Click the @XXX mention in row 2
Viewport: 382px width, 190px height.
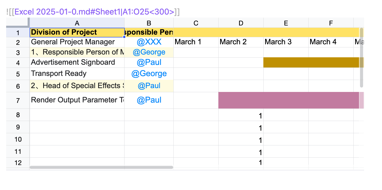click(x=149, y=42)
